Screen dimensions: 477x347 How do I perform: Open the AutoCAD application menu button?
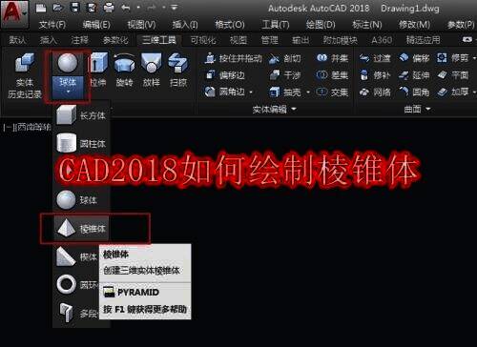click(x=14, y=14)
